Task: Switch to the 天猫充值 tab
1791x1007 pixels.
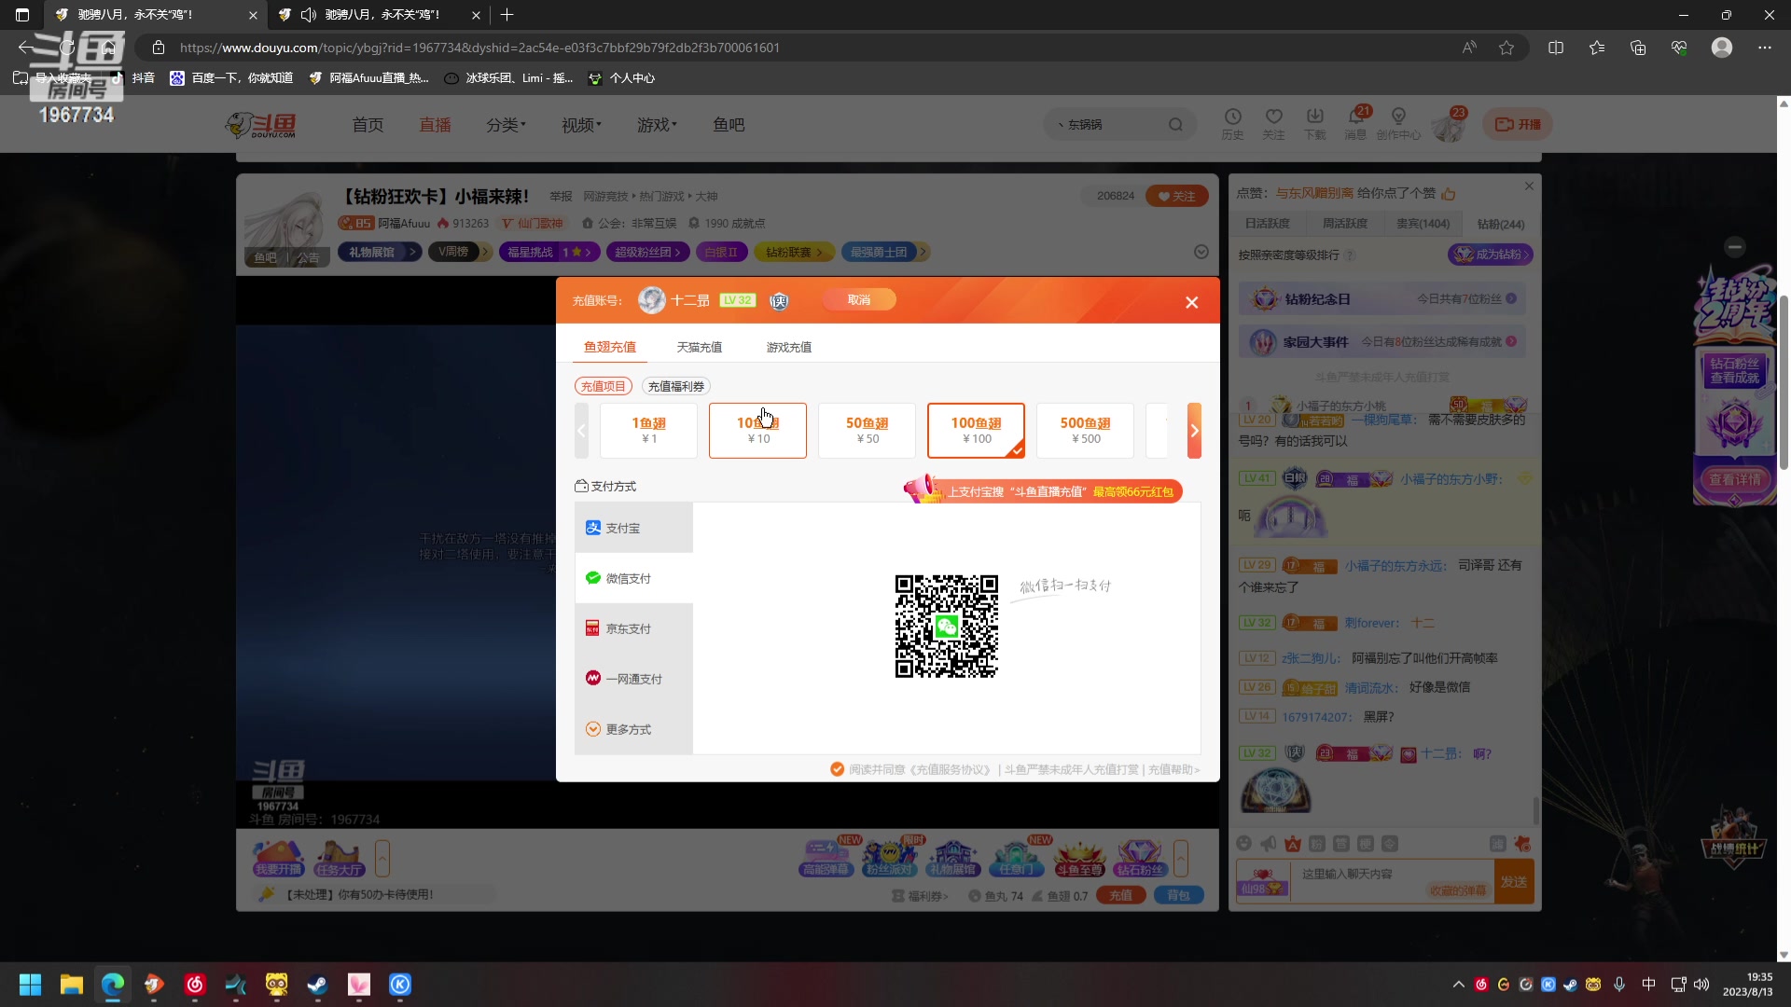Action: (x=699, y=347)
